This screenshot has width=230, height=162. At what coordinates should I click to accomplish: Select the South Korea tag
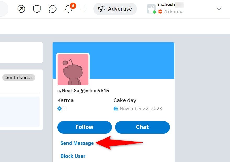tap(19, 77)
